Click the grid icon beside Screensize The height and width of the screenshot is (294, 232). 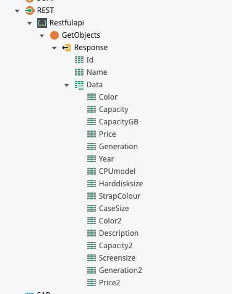click(92, 258)
